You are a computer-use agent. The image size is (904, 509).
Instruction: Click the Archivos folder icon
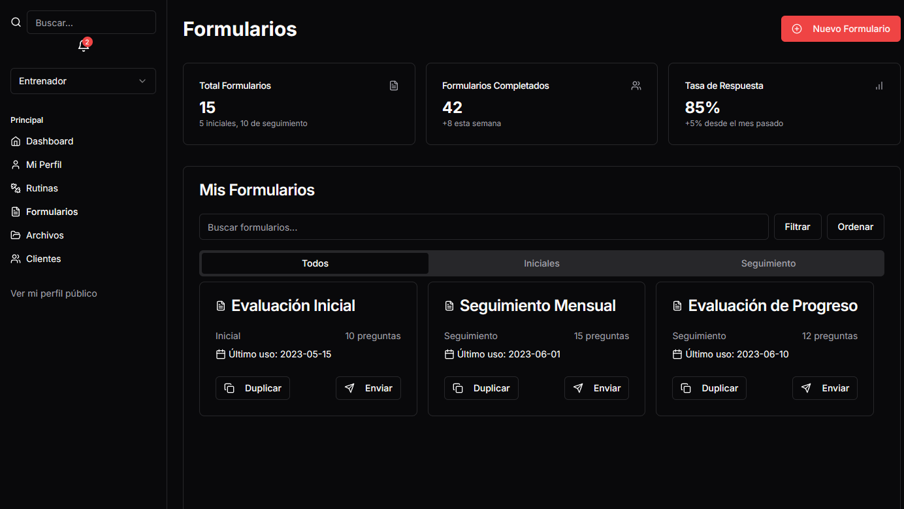point(16,235)
